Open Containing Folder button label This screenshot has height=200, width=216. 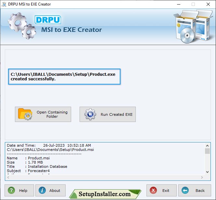coord(52,114)
